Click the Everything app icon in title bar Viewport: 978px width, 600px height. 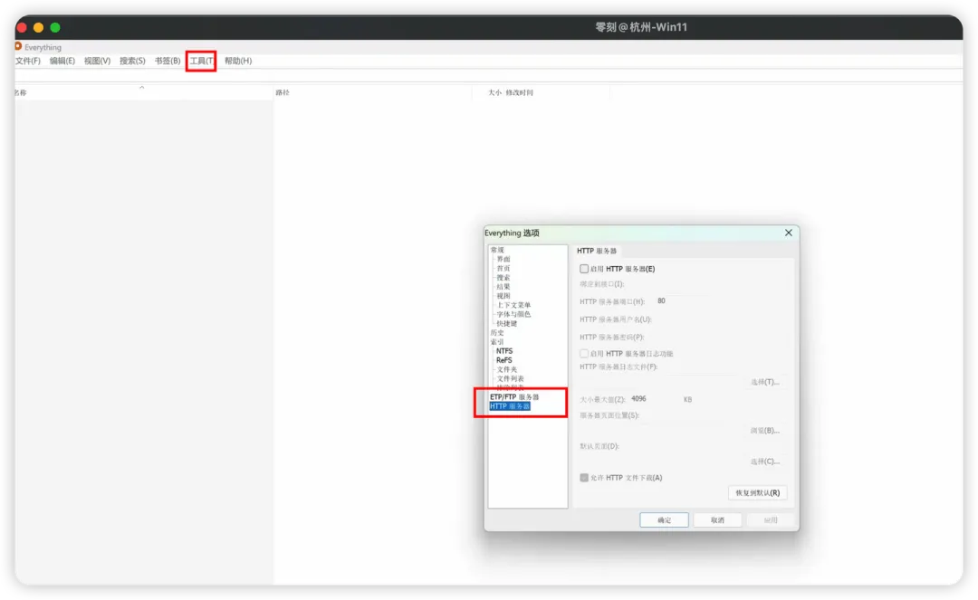(18, 46)
